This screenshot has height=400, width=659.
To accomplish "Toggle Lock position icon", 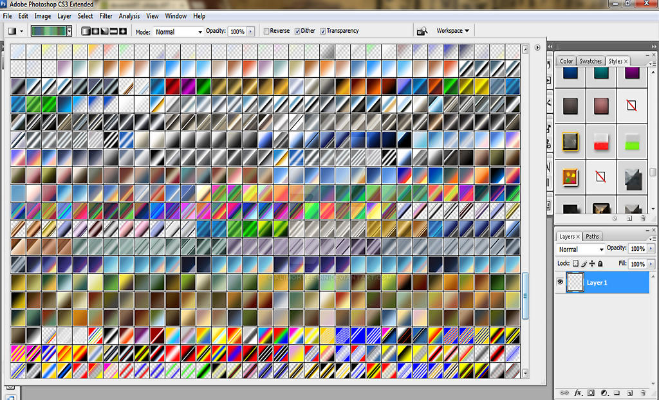I will point(592,264).
